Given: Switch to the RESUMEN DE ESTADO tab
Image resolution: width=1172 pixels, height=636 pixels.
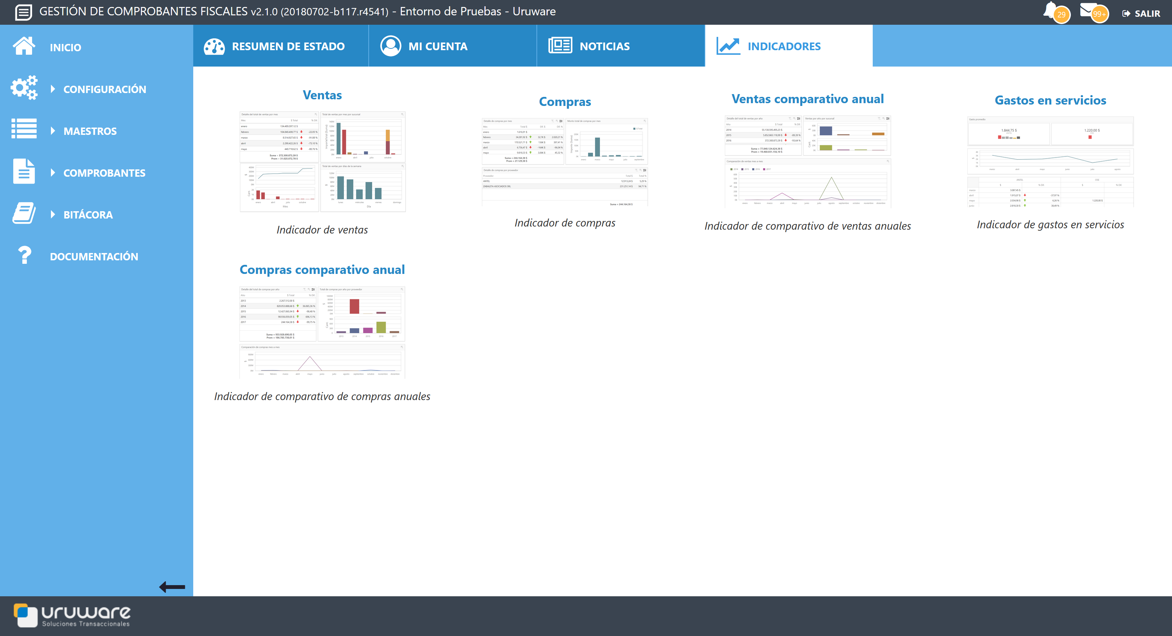Looking at the screenshot, I should (280, 46).
